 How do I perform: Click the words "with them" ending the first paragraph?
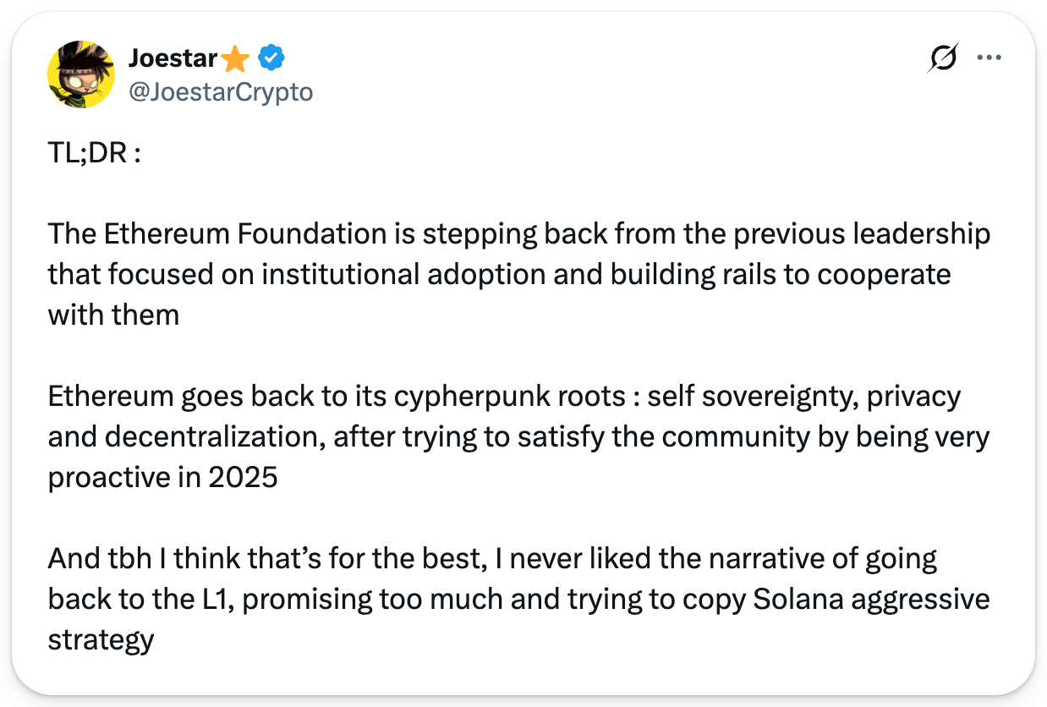[x=113, y=315]
